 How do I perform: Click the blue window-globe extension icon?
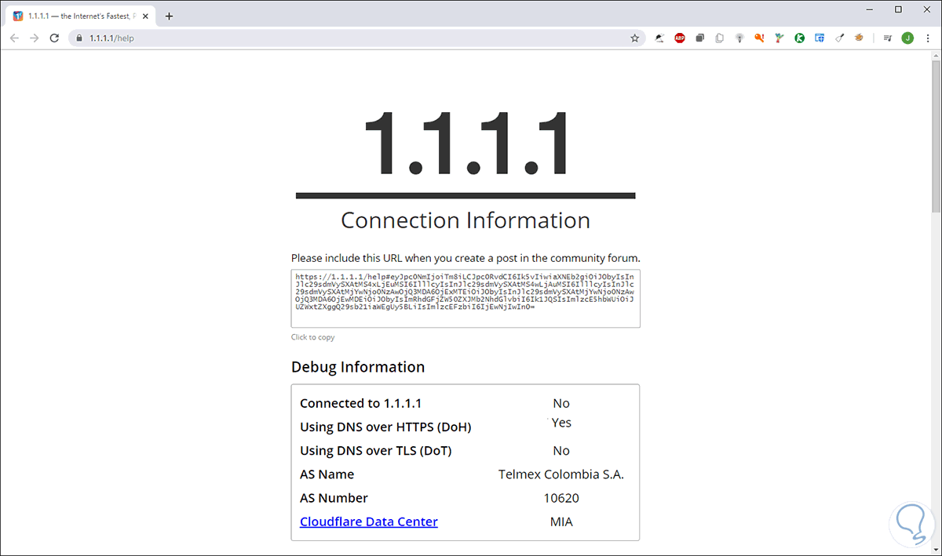point(820,38)
